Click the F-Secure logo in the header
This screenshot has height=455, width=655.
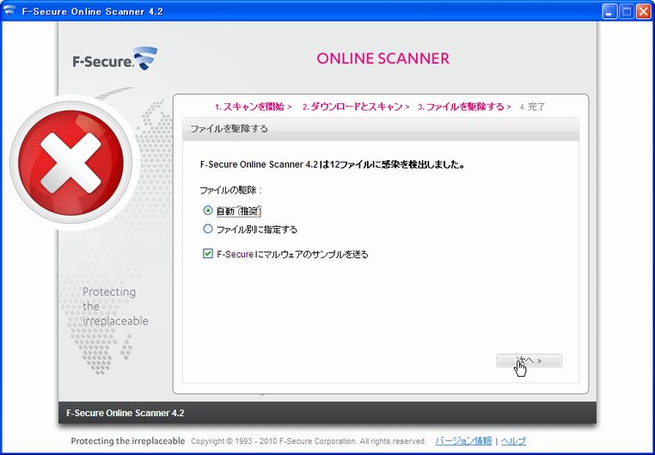[115, 60]
